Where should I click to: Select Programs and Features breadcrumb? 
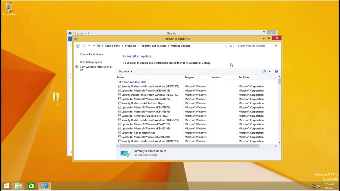click(x=153, y=46)
